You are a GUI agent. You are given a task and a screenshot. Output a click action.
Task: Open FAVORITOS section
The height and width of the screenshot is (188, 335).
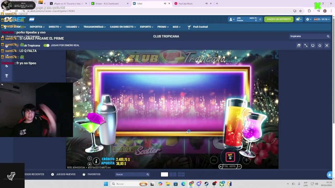pyautogui.click(x=91, y=174)
